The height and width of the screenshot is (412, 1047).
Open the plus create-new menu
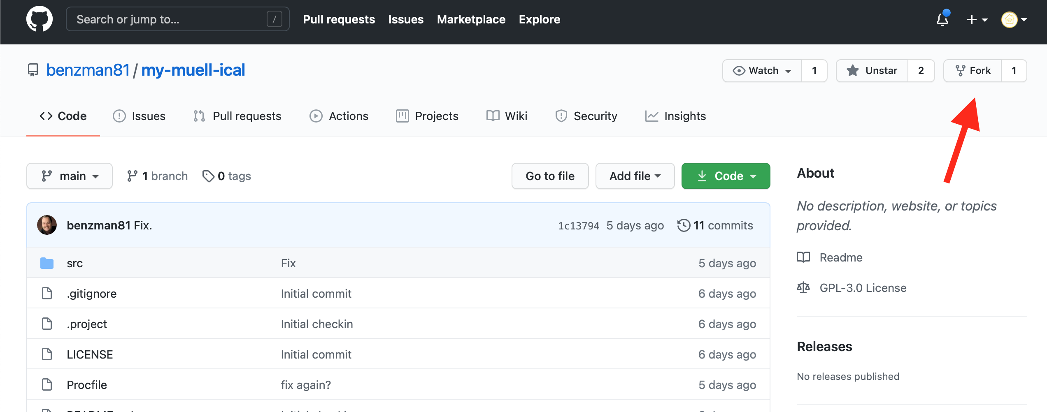pos(977,19)
